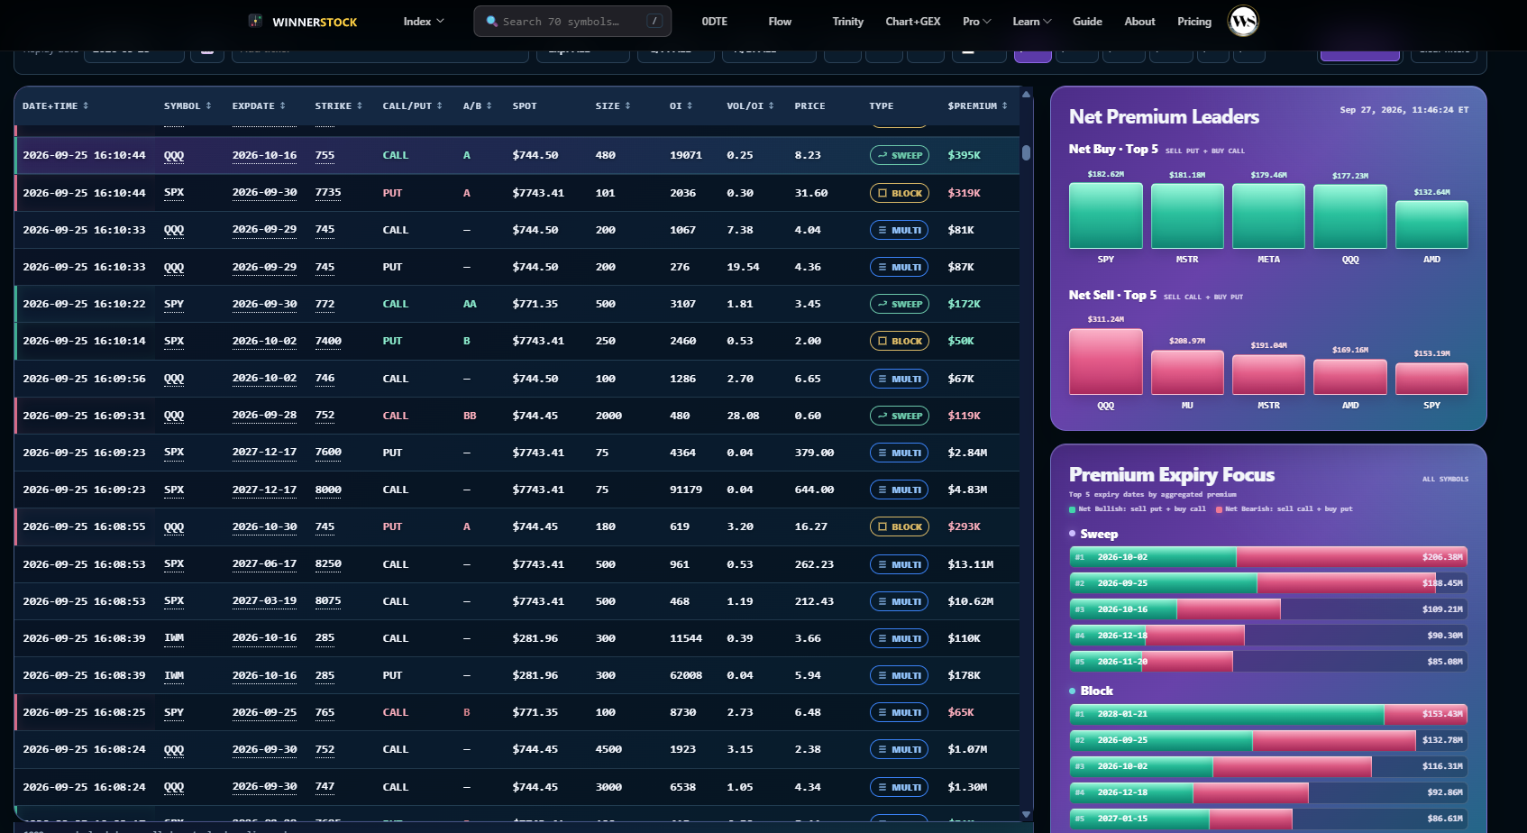
Task: Click the $1.30M premium in QQQ 747 row
Action: [967, 787]
